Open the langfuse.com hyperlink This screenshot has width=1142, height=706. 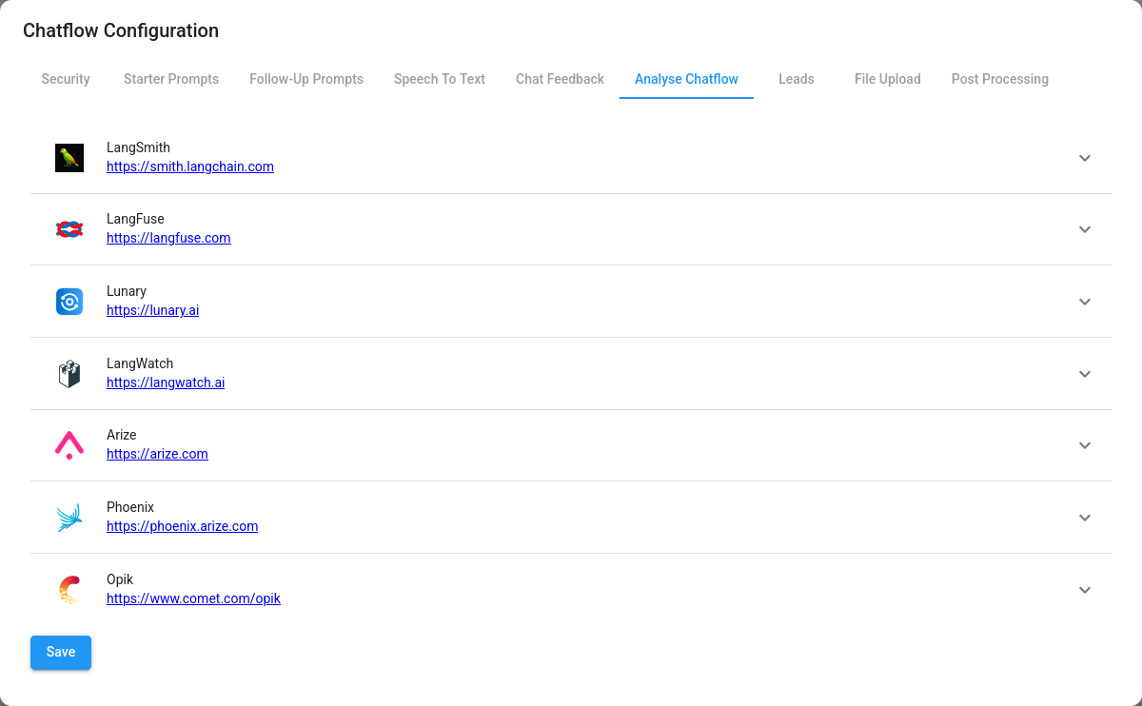168,238
